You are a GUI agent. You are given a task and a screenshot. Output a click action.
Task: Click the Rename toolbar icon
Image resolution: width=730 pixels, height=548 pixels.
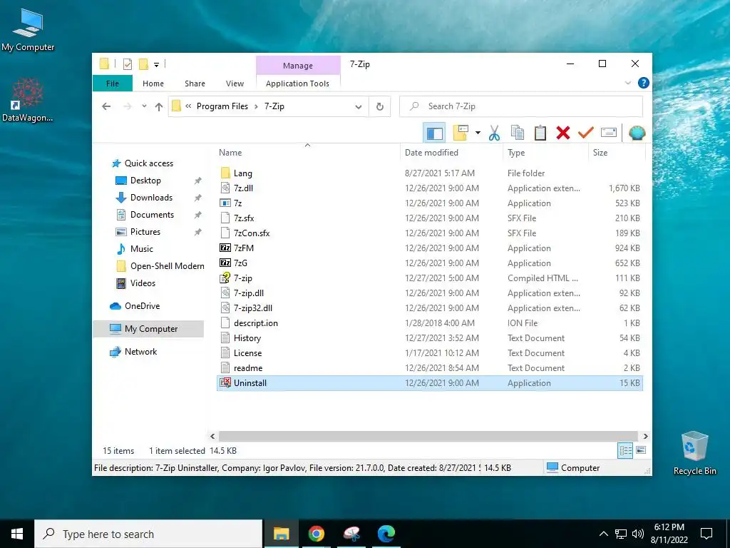point(609,133)
